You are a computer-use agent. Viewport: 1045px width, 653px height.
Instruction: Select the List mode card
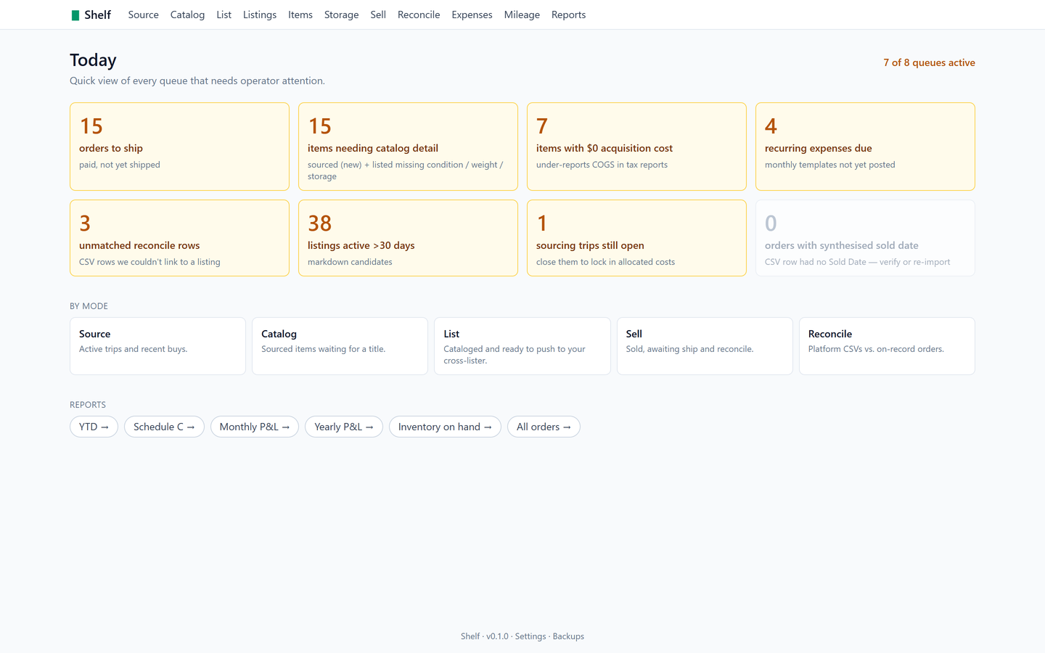tap(522, 346)
